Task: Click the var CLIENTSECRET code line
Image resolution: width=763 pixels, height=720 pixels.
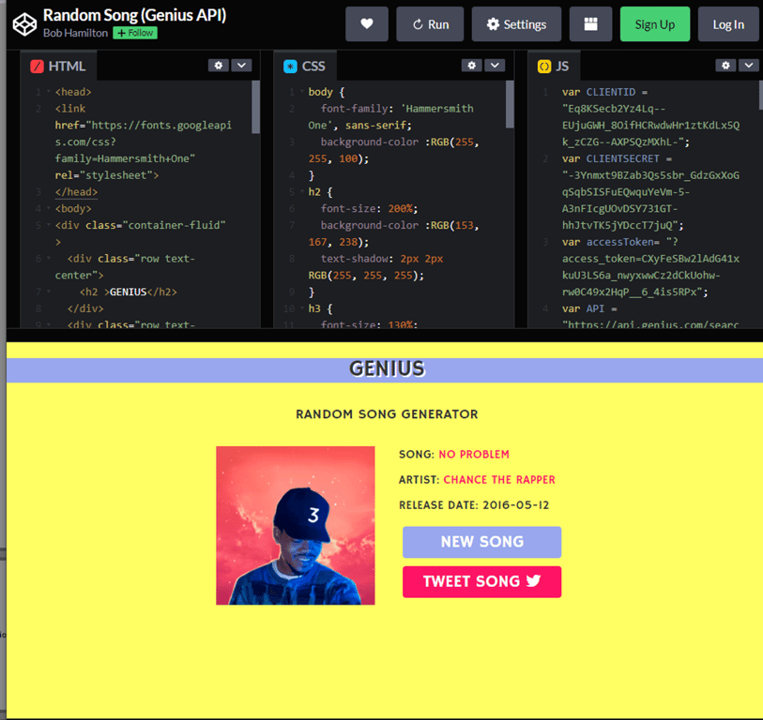Action: 650,192
